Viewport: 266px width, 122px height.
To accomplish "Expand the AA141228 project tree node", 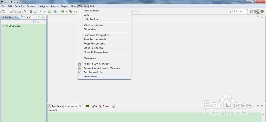I will 3,26.
